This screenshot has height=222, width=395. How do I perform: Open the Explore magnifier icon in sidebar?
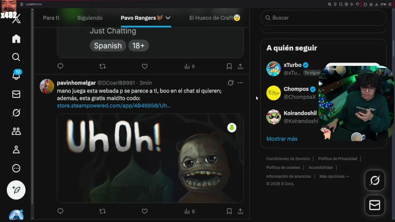[x=16, y=57]
